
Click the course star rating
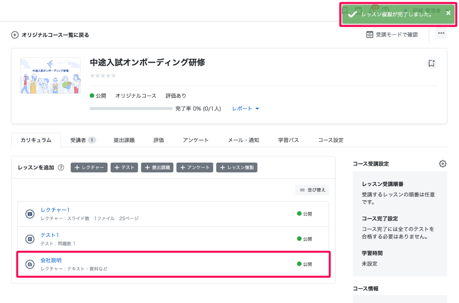pyautogui.click(x=103, y=76)
